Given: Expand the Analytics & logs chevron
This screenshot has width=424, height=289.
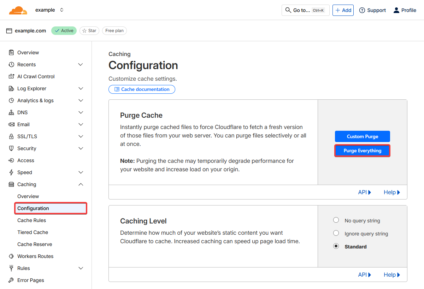Looking at the screenshot, I should pos(81,100).
